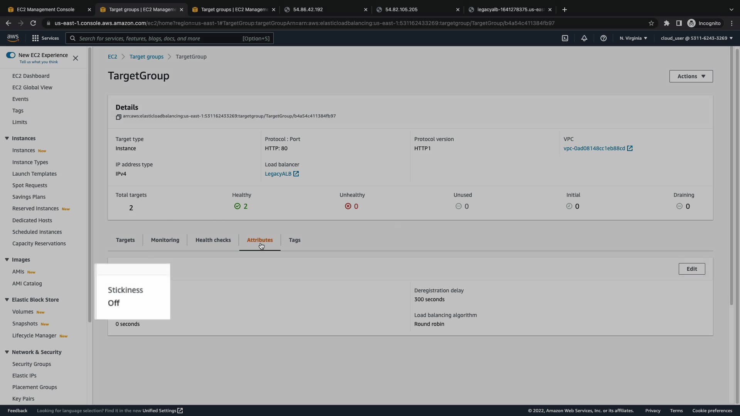Close the New EC2 Experience banner
Screen dimensions: 740x416
pos(76,58)
